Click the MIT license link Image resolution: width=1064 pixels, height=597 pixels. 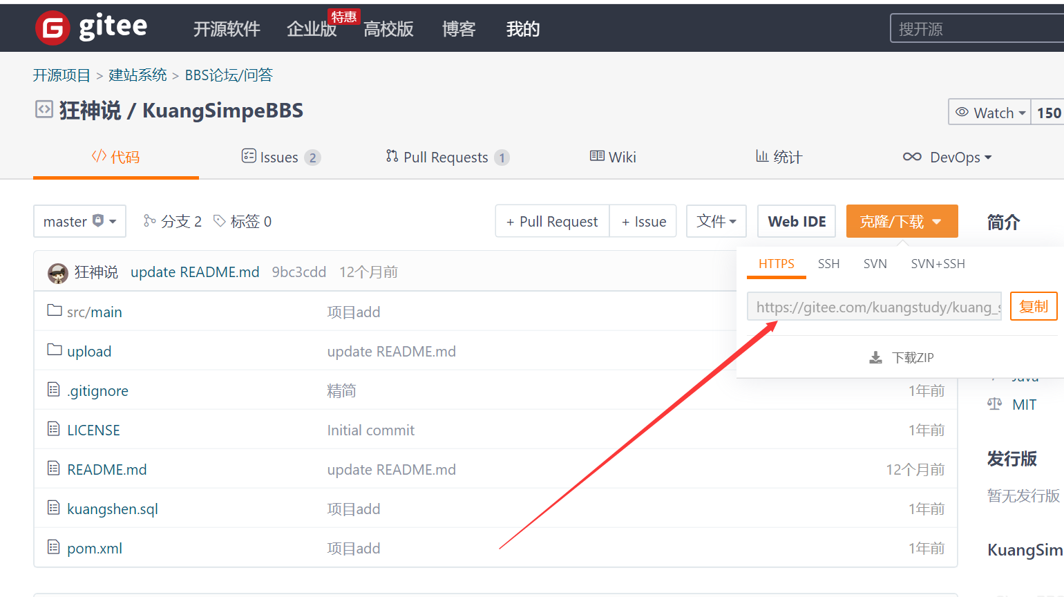[x=1024, y=404]
